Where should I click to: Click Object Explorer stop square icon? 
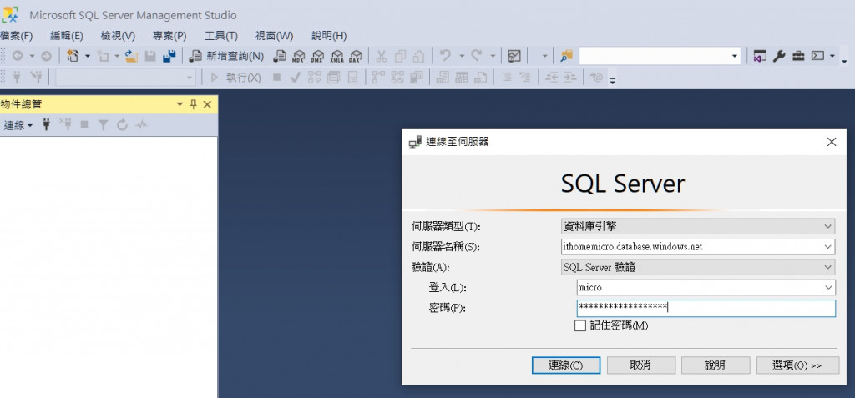coord(84,125)
